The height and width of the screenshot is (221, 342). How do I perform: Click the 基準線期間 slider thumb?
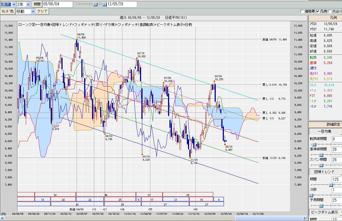321,155
